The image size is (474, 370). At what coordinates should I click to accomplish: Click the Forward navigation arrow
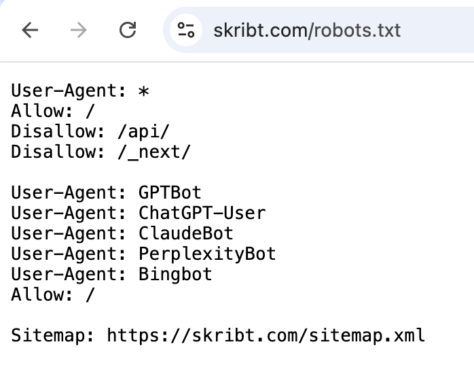(x=79, y=30)
